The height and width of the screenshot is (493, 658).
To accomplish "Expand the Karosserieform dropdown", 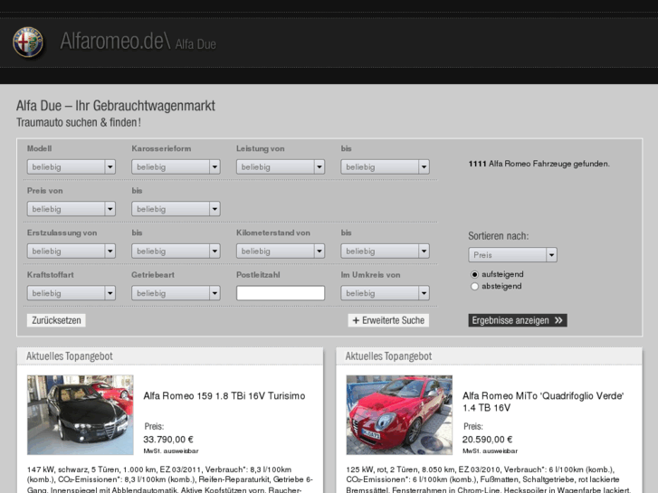I will 176,166.
